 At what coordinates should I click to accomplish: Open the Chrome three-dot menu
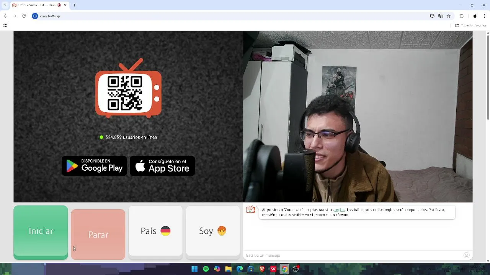click(x=485, y=16)
